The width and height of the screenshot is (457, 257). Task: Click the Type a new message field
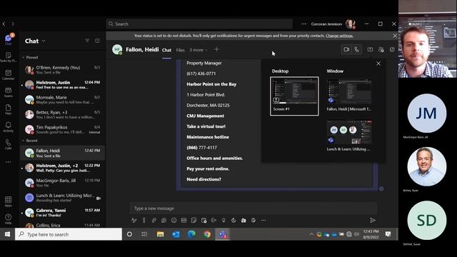click(x=253, y=208)
